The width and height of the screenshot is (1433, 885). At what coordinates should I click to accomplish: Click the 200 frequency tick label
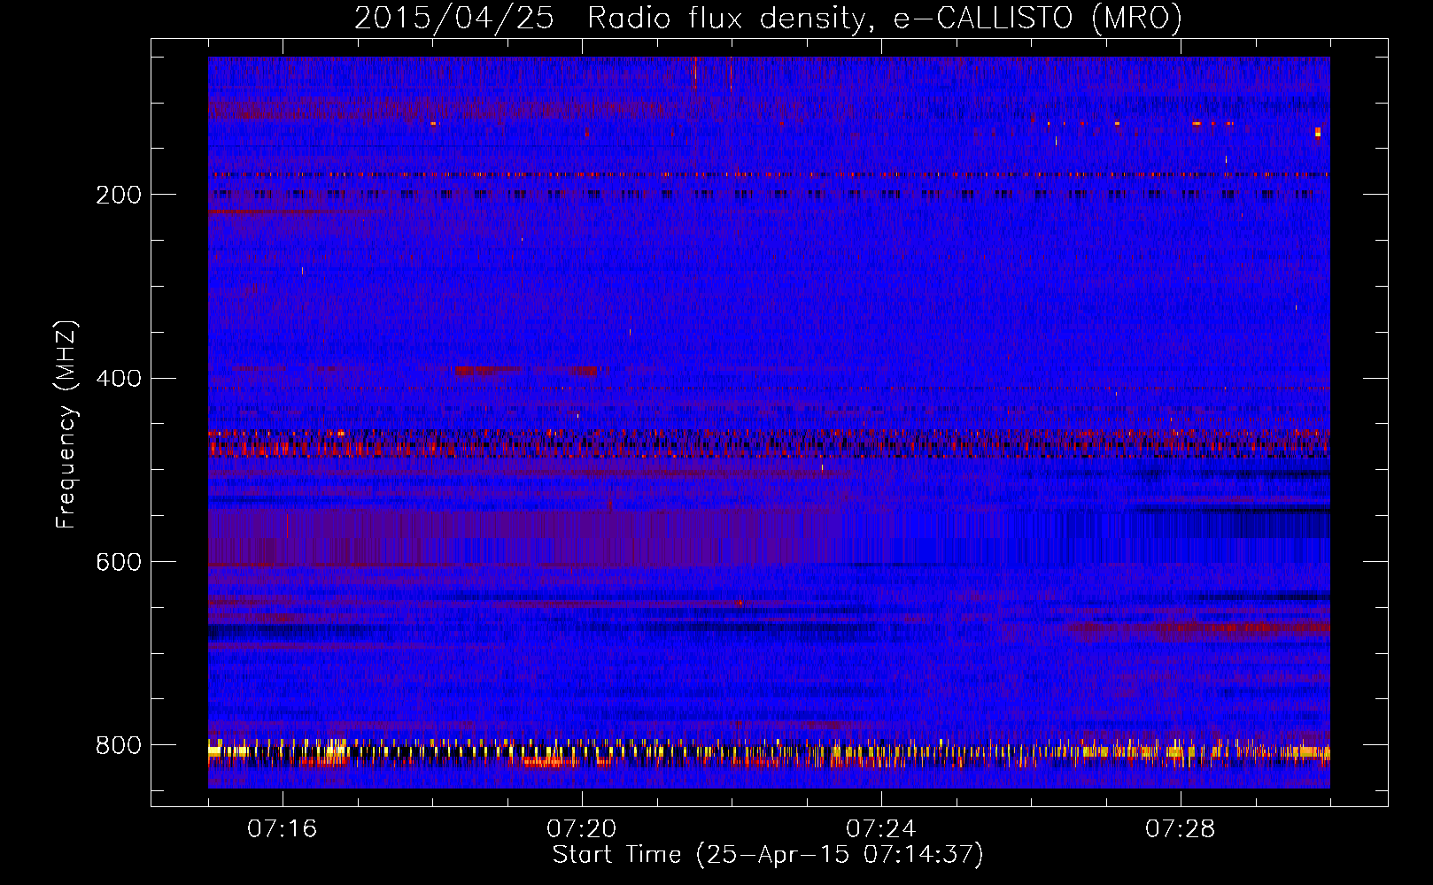coord(119,195)
